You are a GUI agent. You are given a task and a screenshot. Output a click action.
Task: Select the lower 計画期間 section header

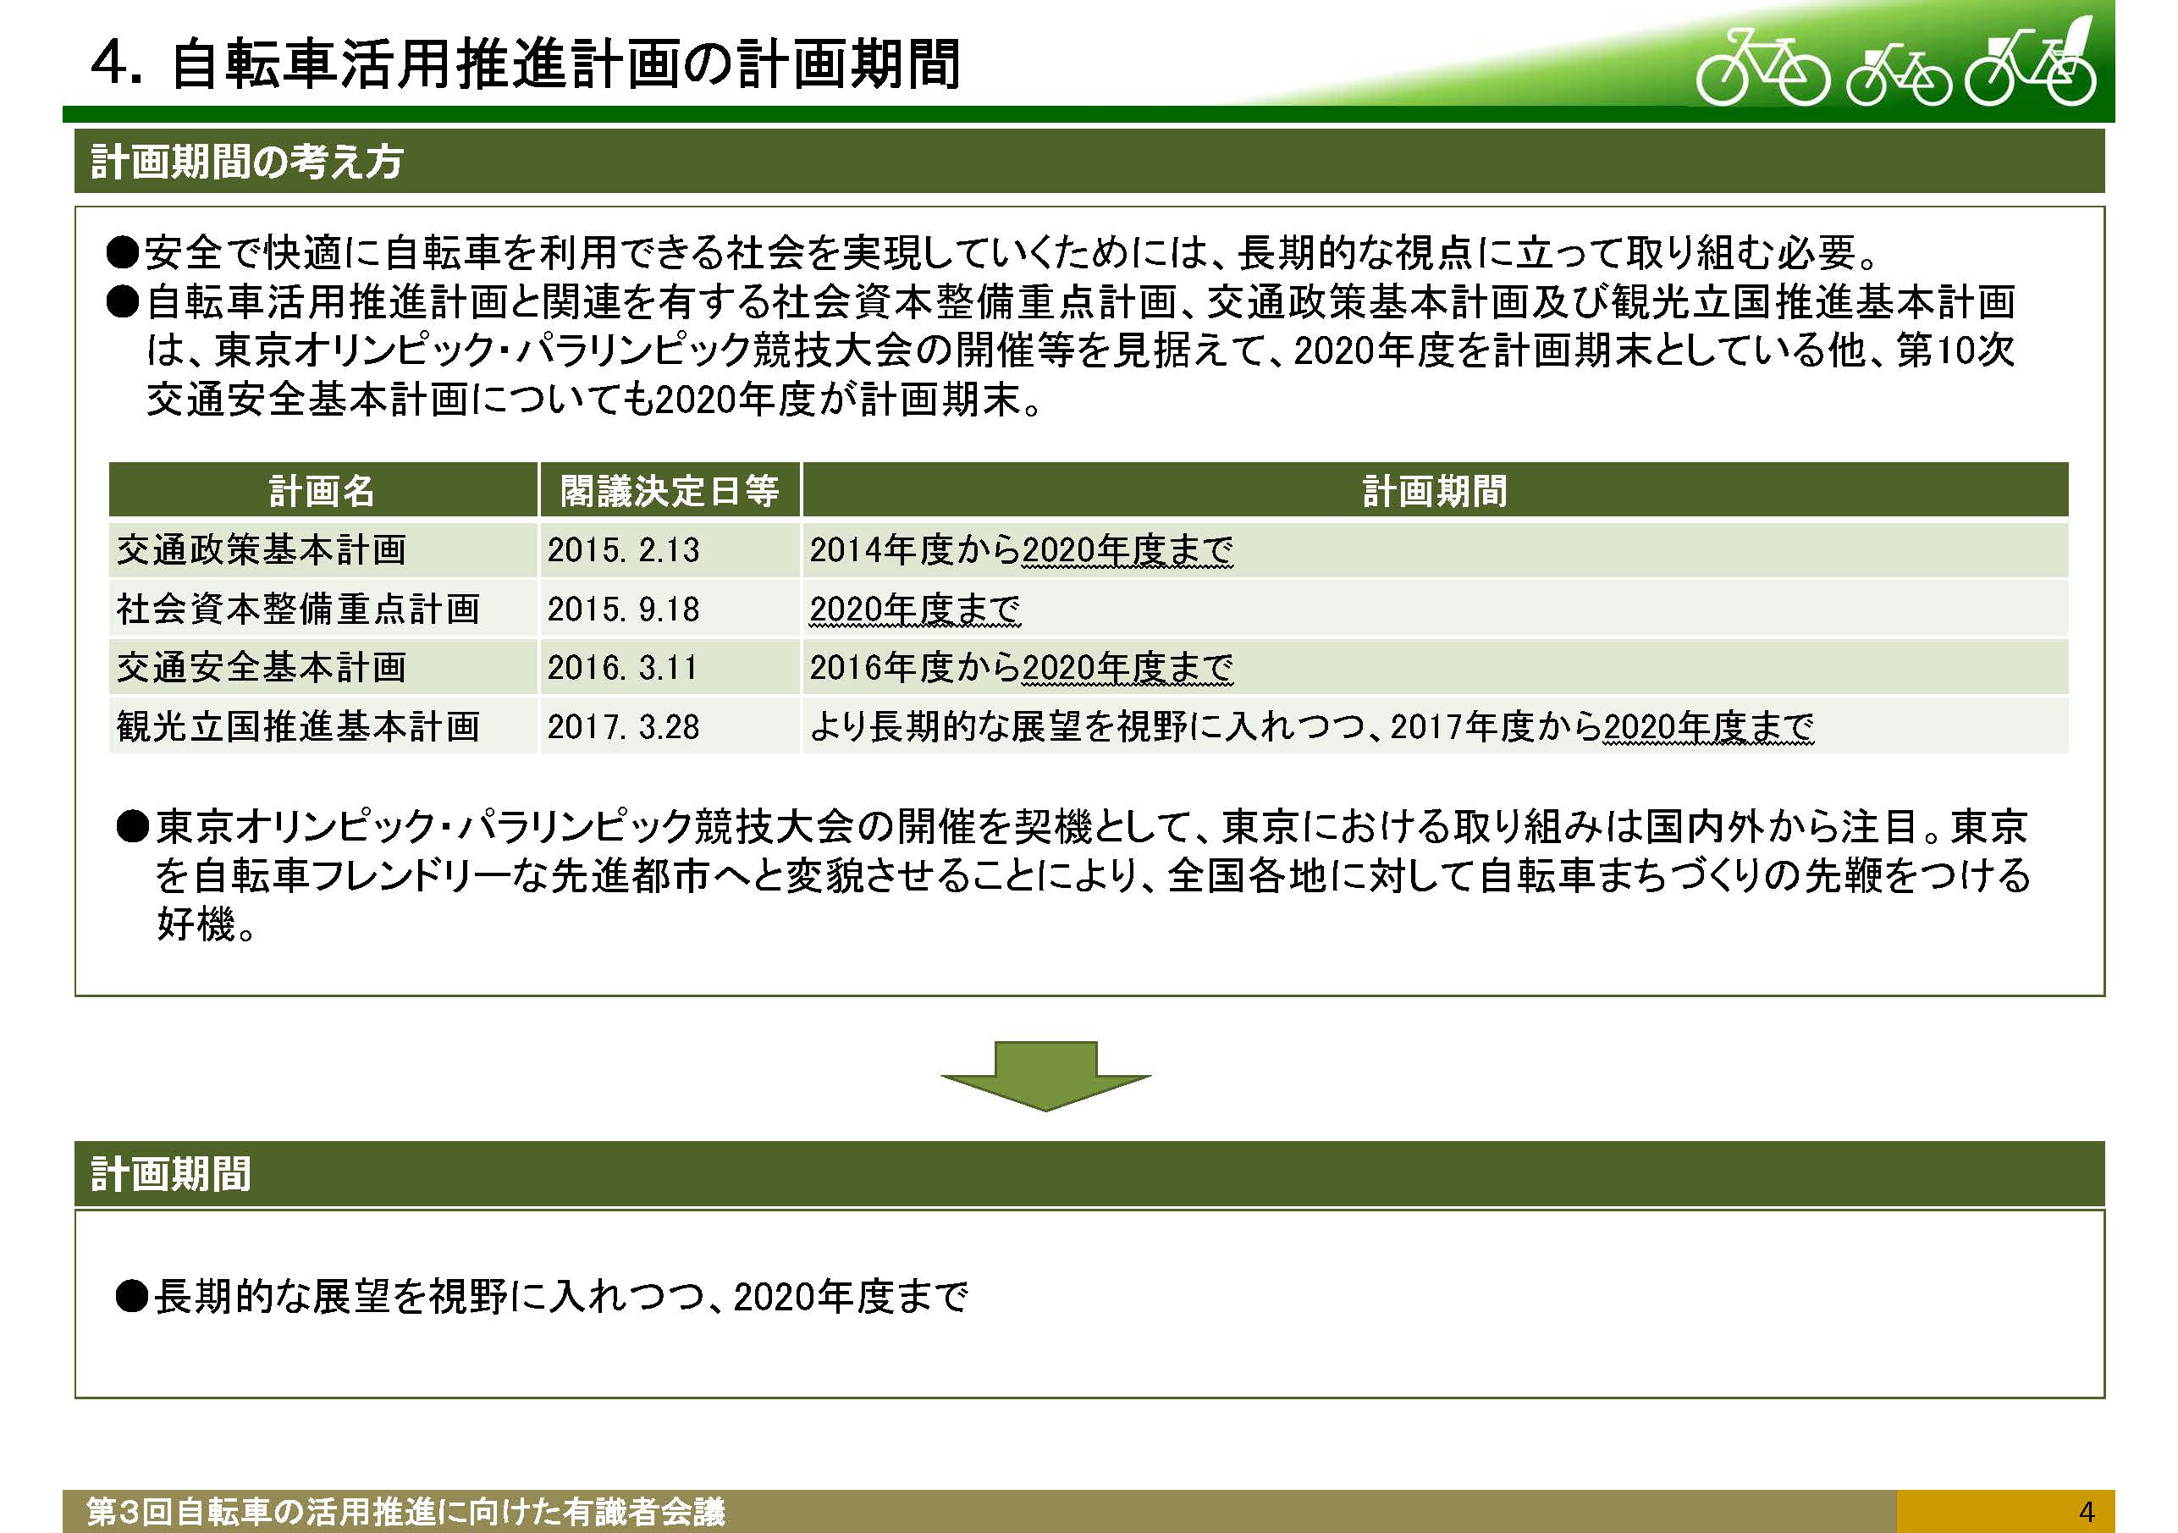coord(1089,1173)
